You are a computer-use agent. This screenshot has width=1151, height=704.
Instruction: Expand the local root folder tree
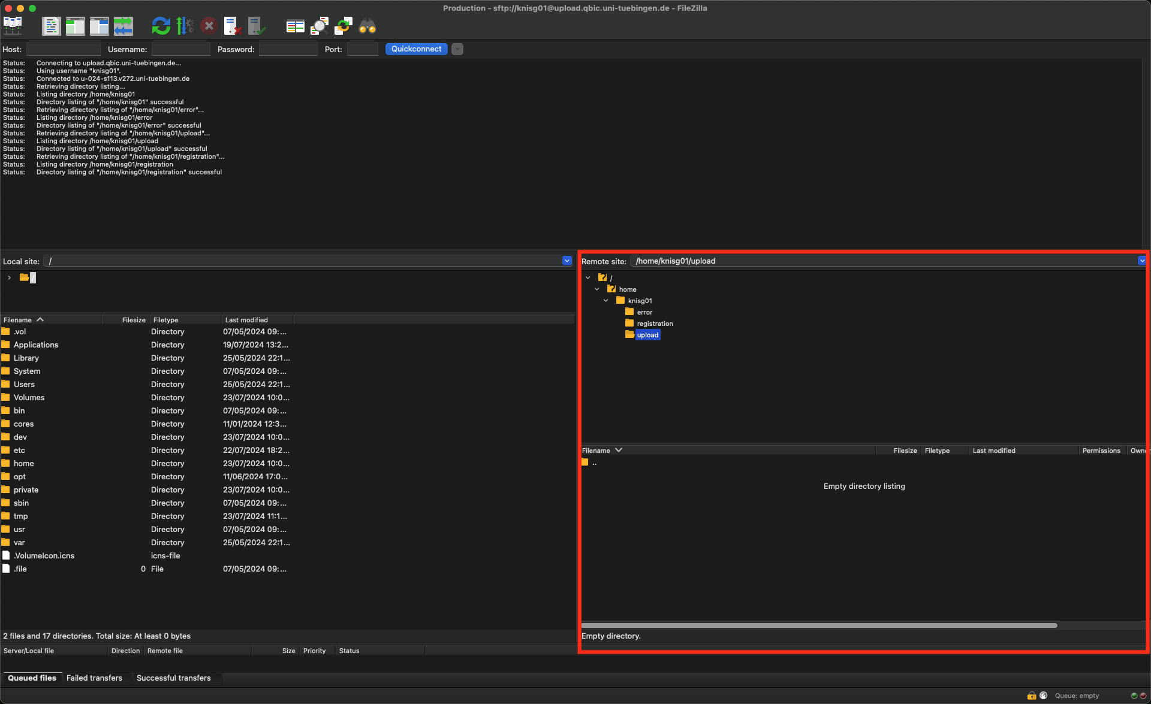[9, 277]
